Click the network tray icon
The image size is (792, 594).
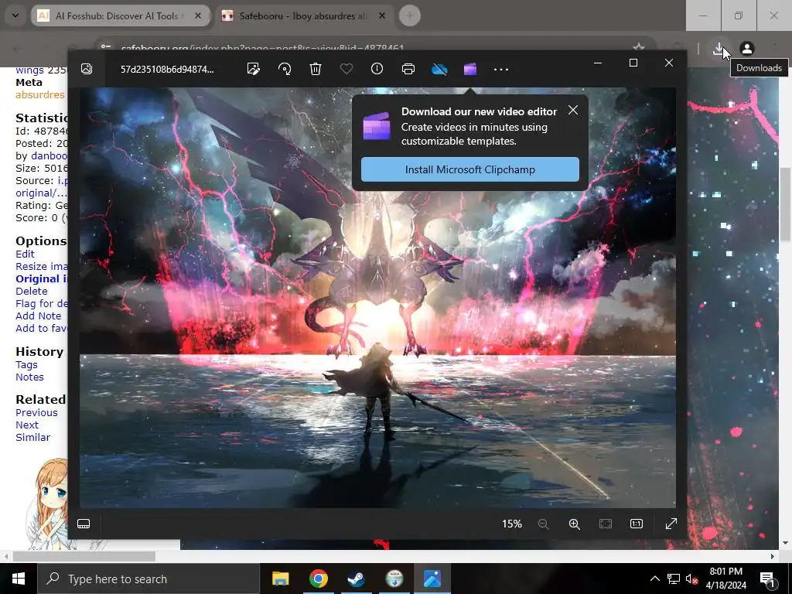[x=674, y=579]
